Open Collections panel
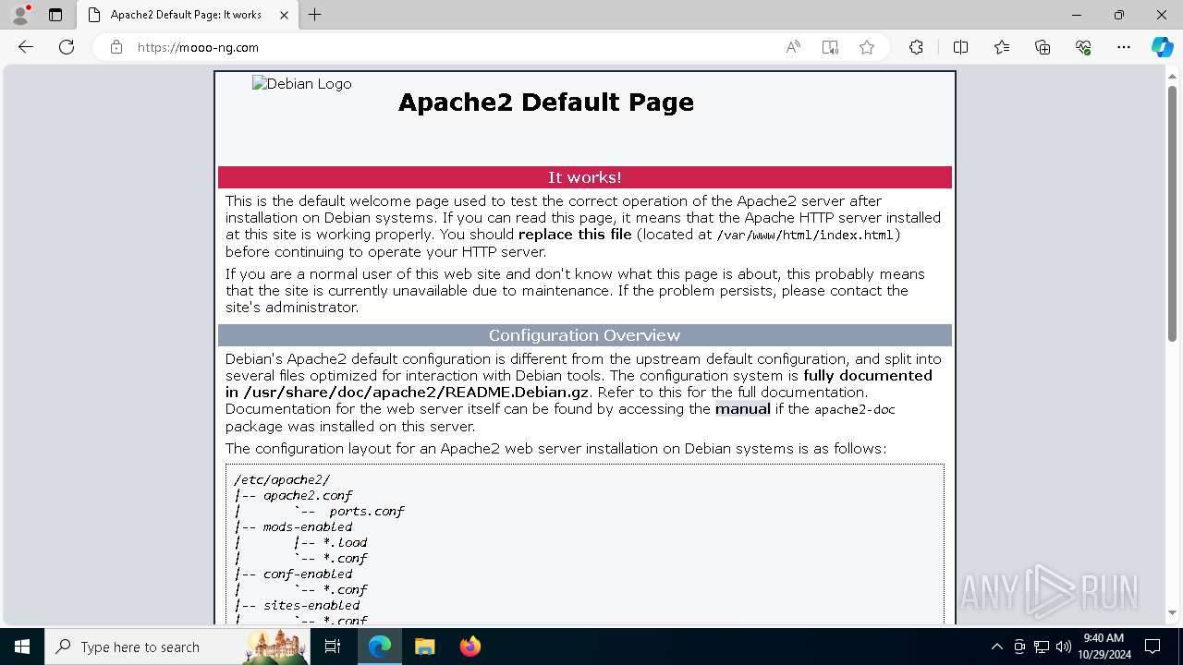 [x=1043, y=47]
